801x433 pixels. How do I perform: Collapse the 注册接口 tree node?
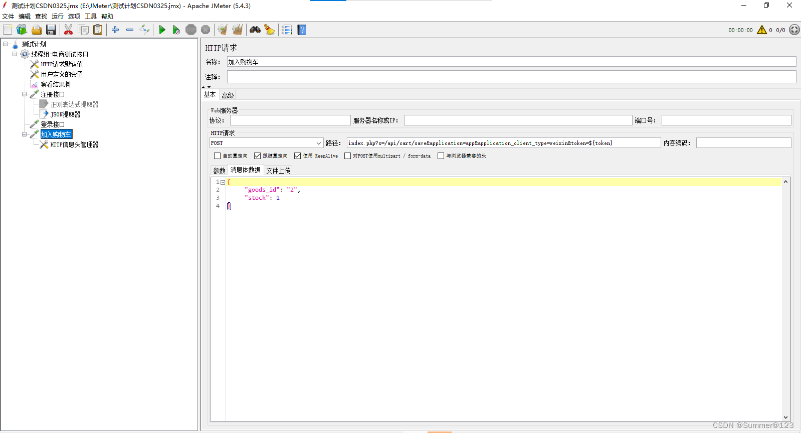tap(25, 94)
